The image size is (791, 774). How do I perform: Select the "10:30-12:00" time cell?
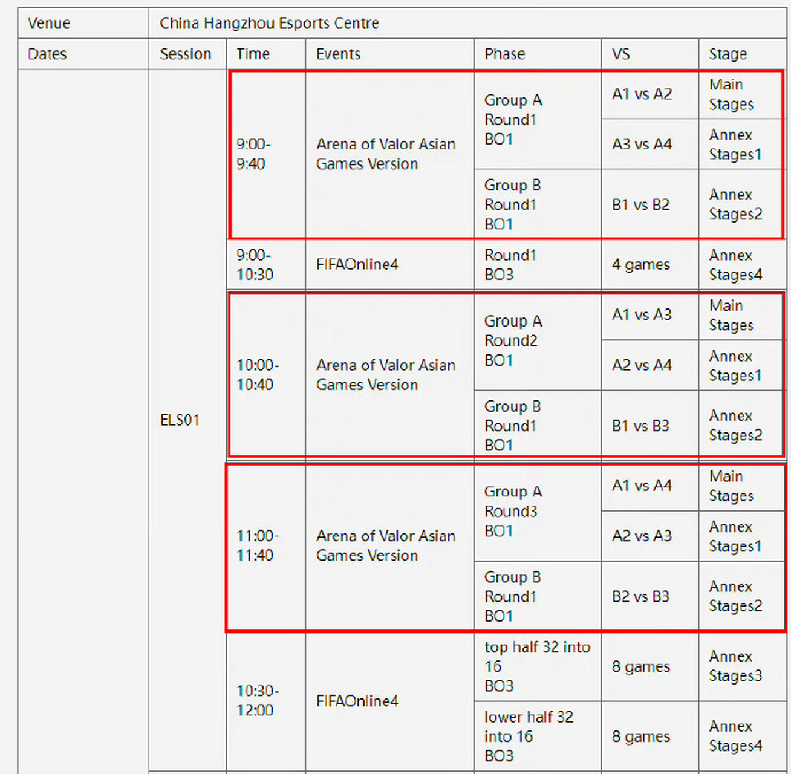pyautogui.click(x=266, y=701)
